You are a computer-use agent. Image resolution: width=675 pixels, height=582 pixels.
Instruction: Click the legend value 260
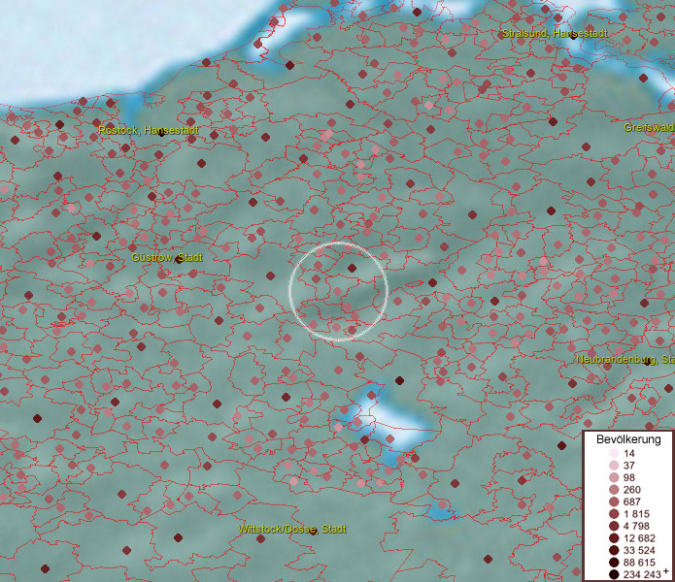point(632,490)
